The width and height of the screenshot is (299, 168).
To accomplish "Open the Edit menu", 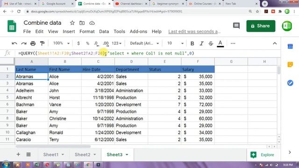I will click(39, 32).
